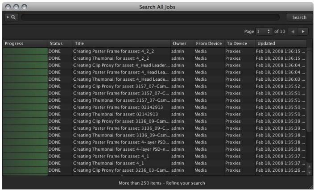This screenshot has width=314, height=190.
Task: Select job Creating Clip Proxy for asset: 4_Head Leader
Action: pyautogui.click(x=154, y=65)
